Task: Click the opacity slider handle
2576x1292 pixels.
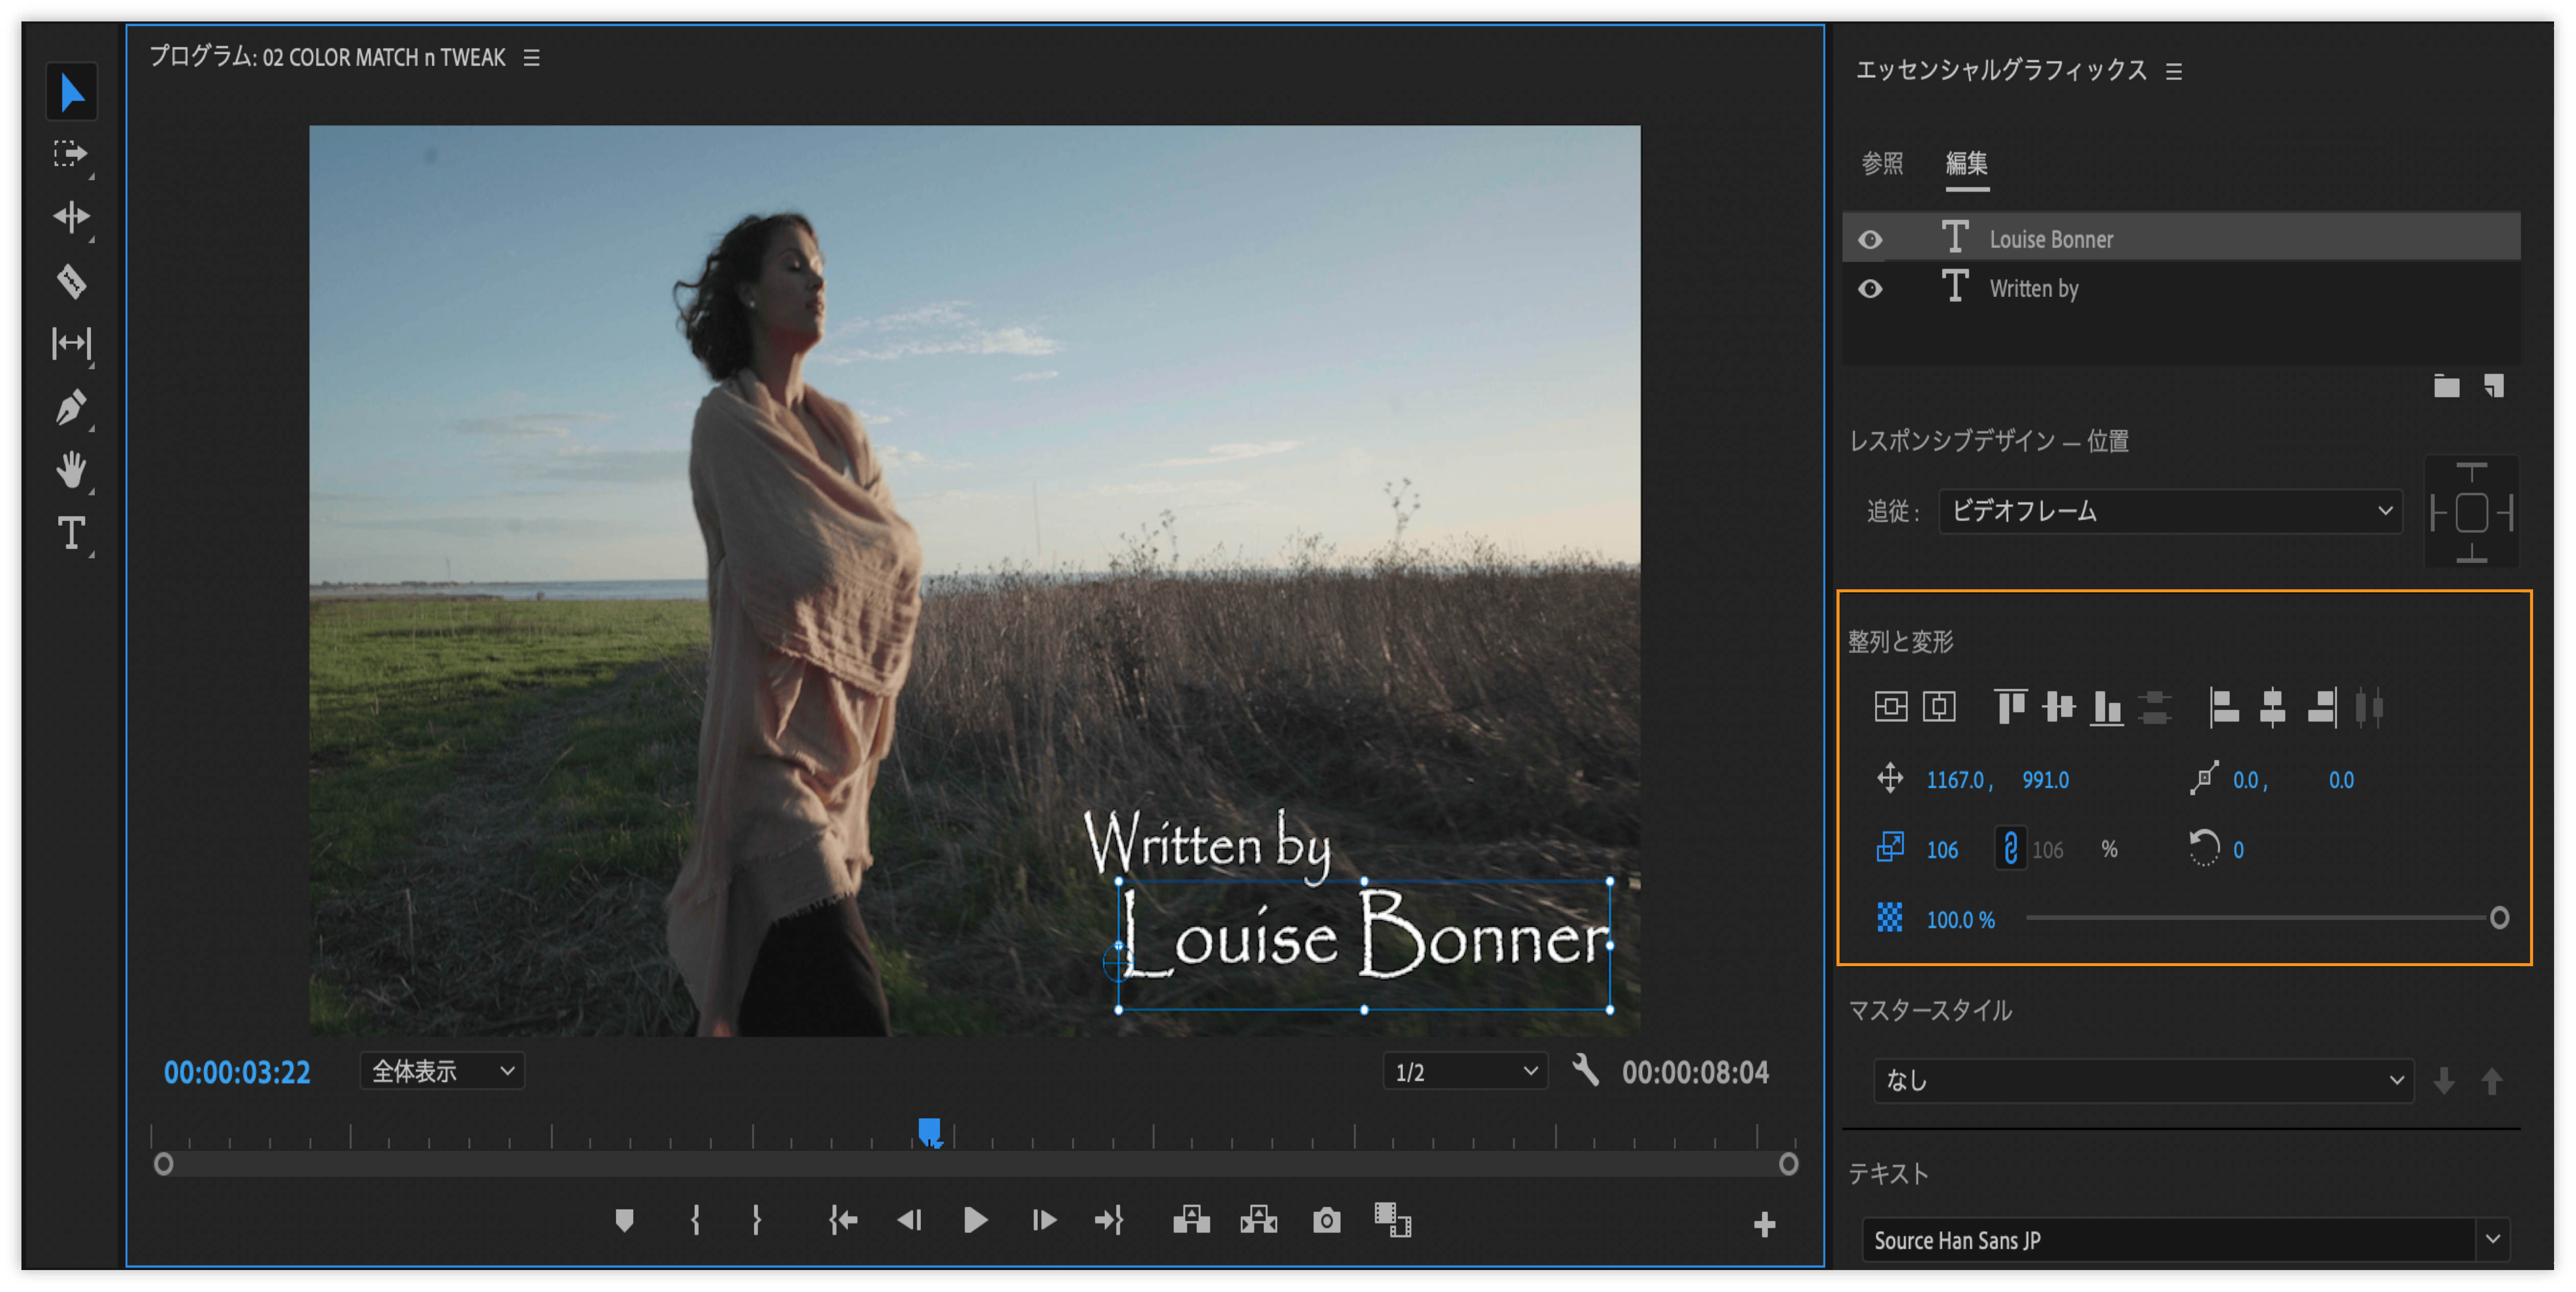Action: (x=2499, y=918)
